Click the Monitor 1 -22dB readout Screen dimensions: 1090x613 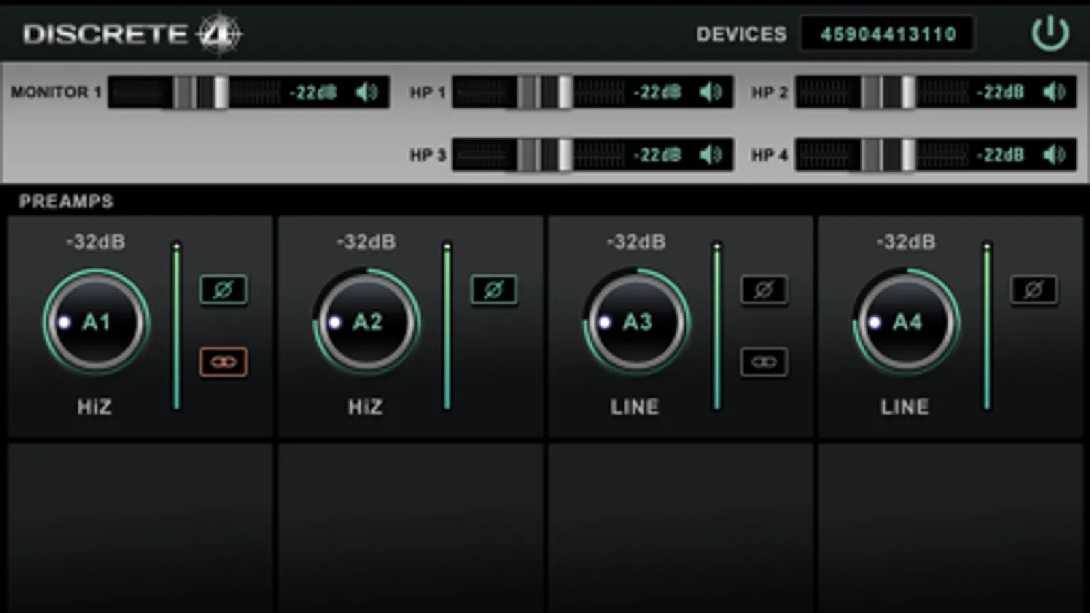pos(313,92)
